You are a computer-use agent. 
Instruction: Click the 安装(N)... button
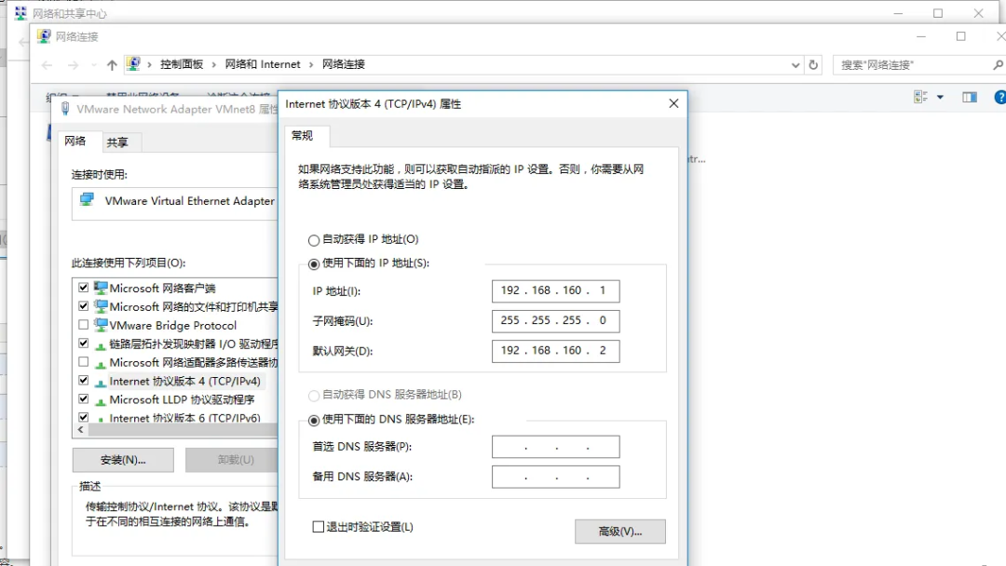[x=123, y=460]
